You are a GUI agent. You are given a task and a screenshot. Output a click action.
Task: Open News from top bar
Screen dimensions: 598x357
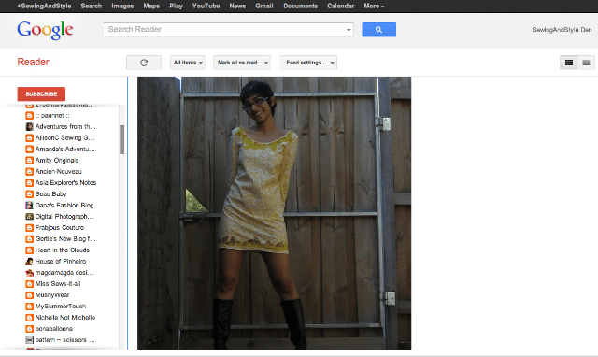pyautogui.click(x=237, y=7)
